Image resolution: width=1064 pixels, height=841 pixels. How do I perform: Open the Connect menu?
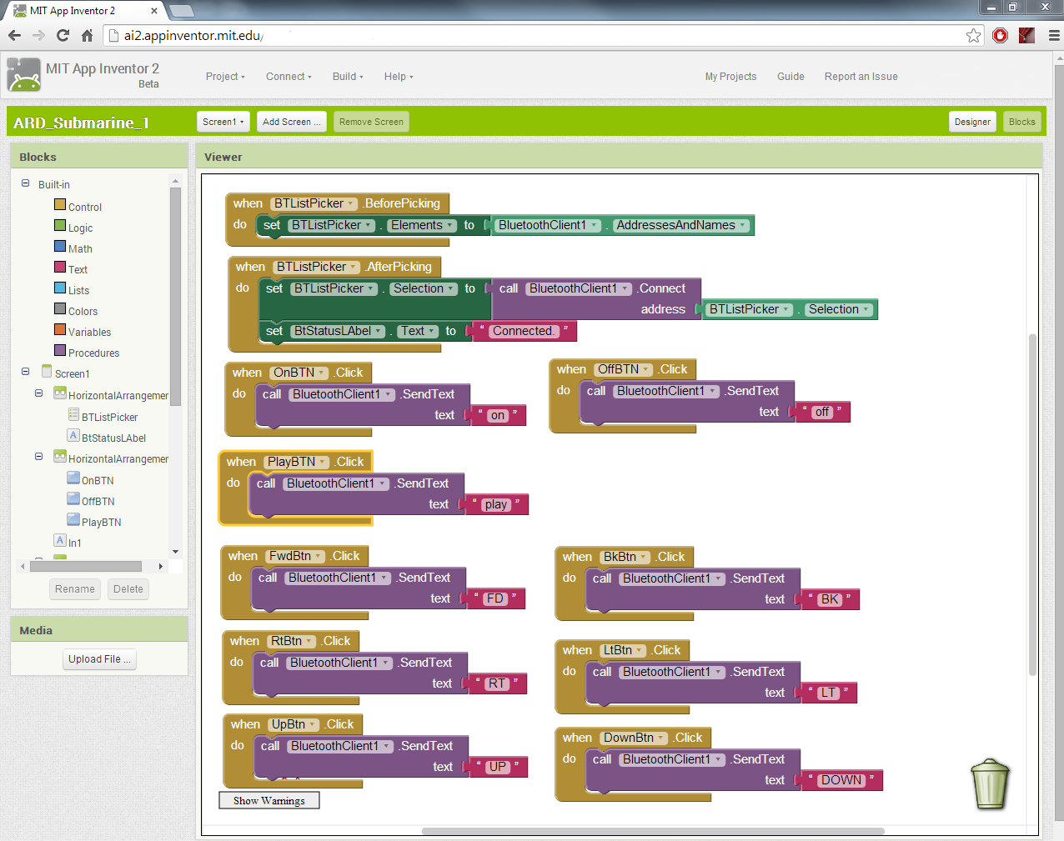pos(289,77)
